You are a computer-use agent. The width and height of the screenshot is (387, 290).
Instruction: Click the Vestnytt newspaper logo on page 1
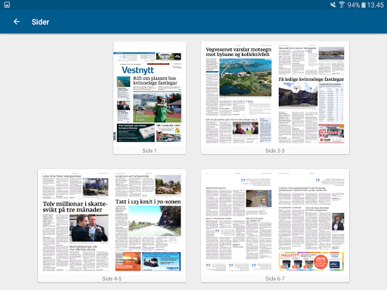click(x=138, y=70)
